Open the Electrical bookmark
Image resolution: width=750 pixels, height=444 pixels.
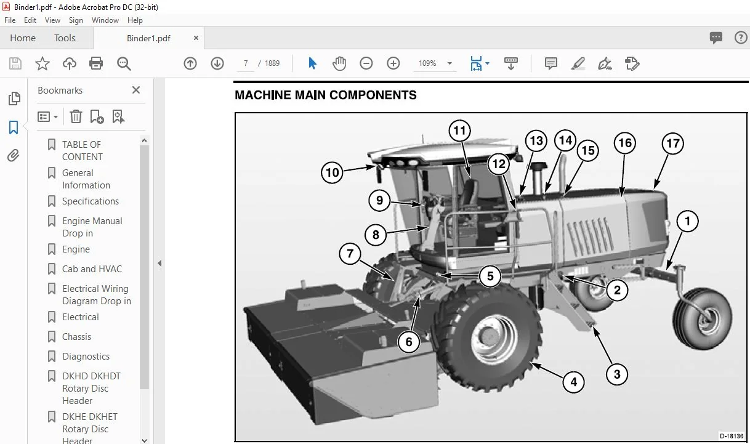pyautogui.click(x=80, y=317)
